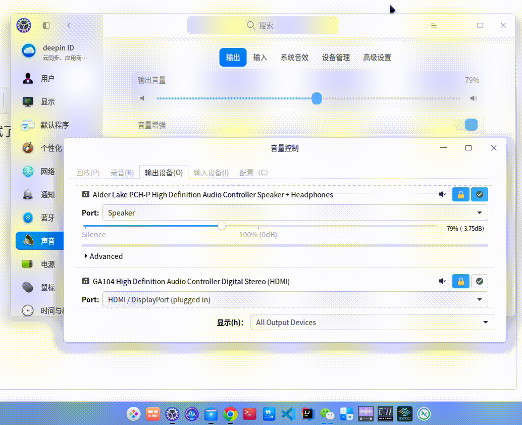The width and height of the screenshot is (522, 425).
Task: Open the HDMI / DisplayPort port dropdown
Action: tap(295, 299)
